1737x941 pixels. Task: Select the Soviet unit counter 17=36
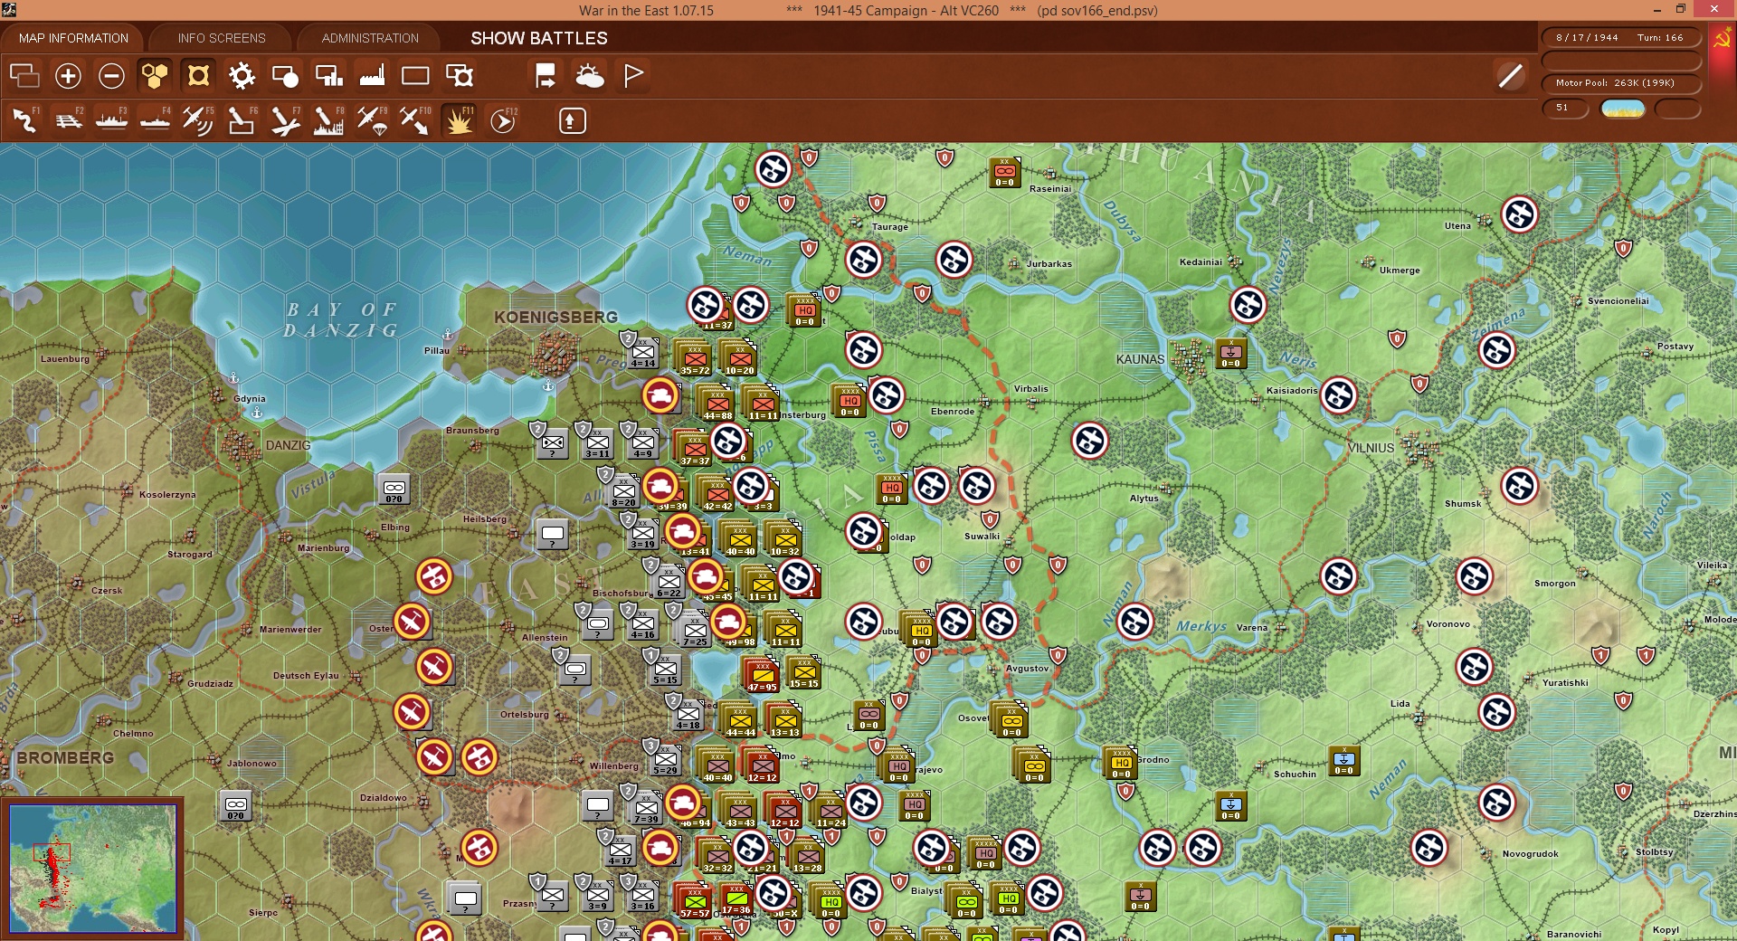coord(736,899)
